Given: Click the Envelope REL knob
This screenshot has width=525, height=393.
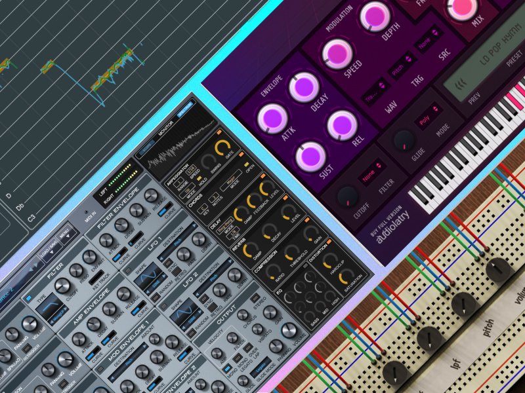Looking at the screenshot, I should pyautogui.click(x=342, y=125).
